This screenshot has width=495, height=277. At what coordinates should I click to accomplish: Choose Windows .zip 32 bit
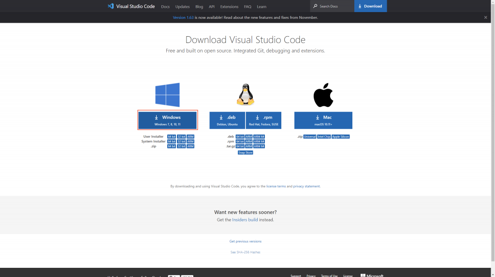181,146
